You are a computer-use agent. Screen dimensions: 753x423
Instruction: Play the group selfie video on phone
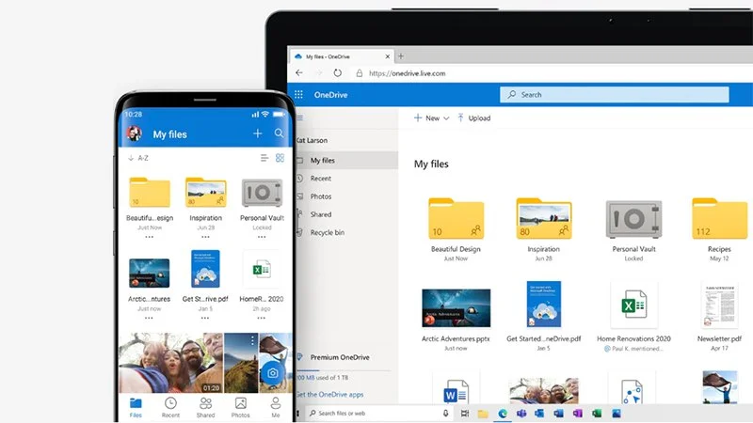click(171, 363)
